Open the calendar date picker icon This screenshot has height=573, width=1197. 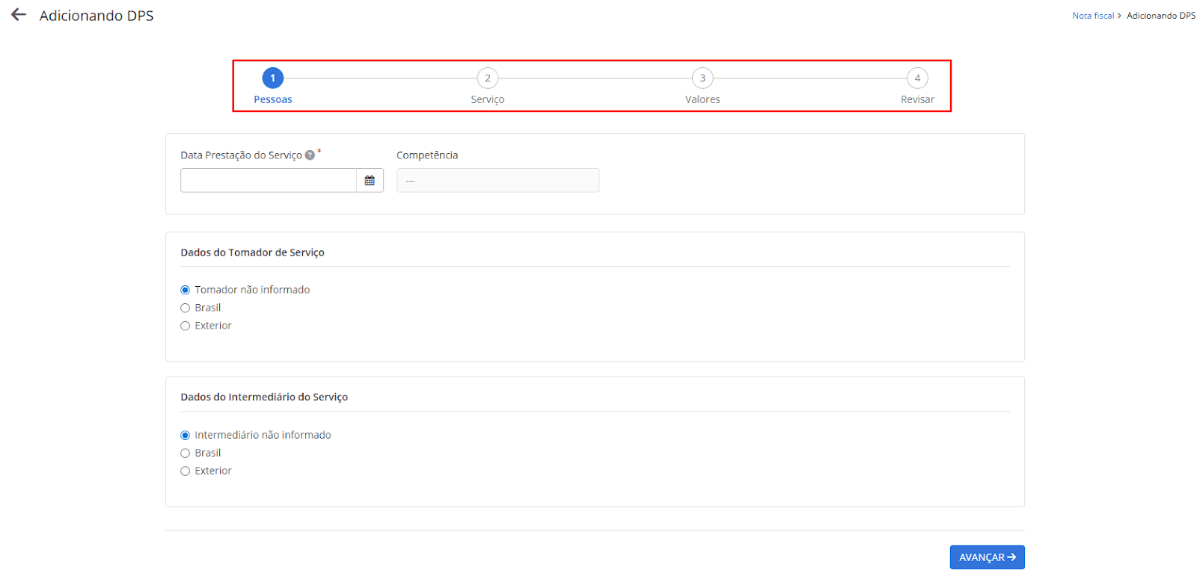pyautogui.click(x=370, y=181)
